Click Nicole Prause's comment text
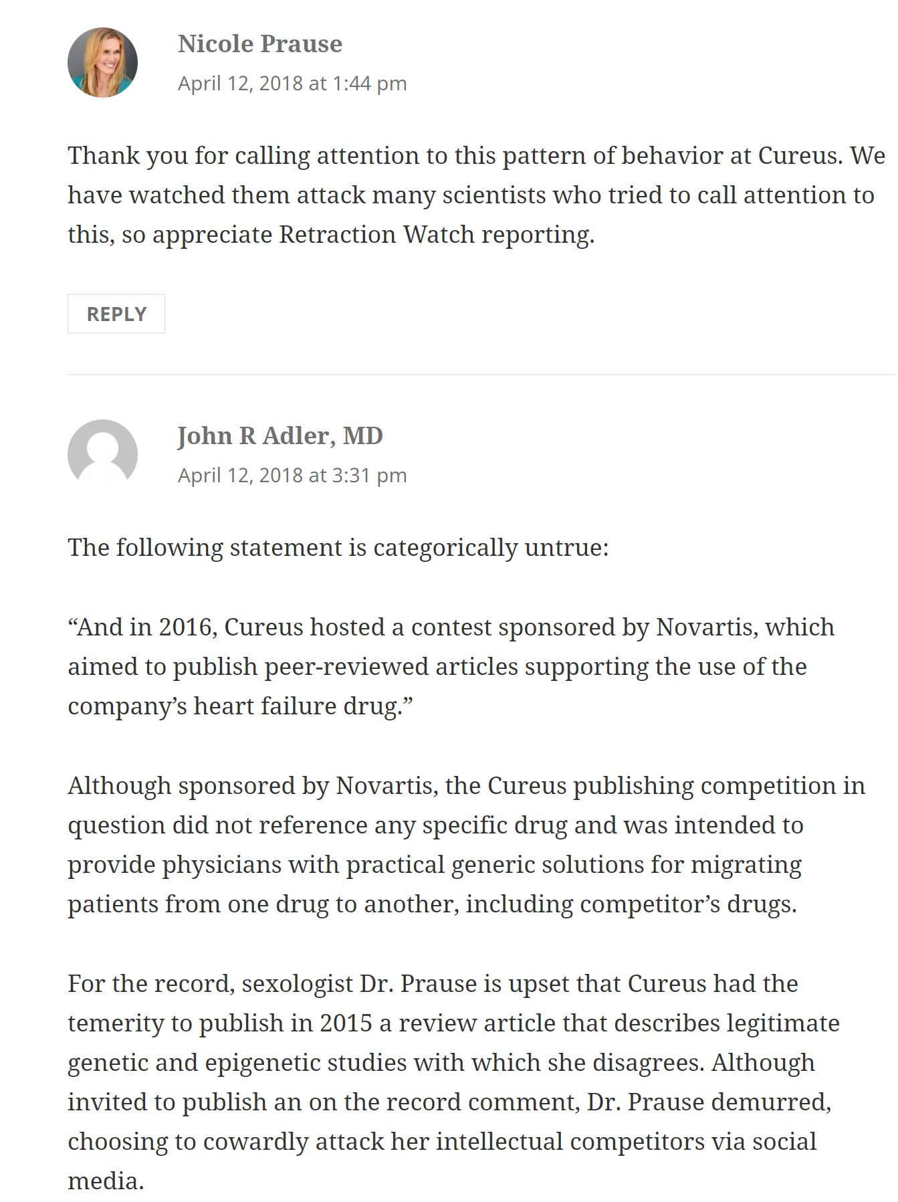Image resolution: width=898 pixels, height=1202 pixels. (468, 195)
